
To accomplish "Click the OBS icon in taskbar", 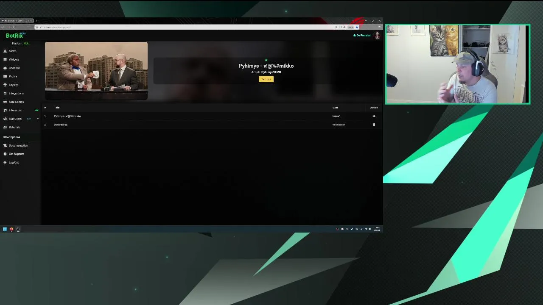I will (18, 229).
